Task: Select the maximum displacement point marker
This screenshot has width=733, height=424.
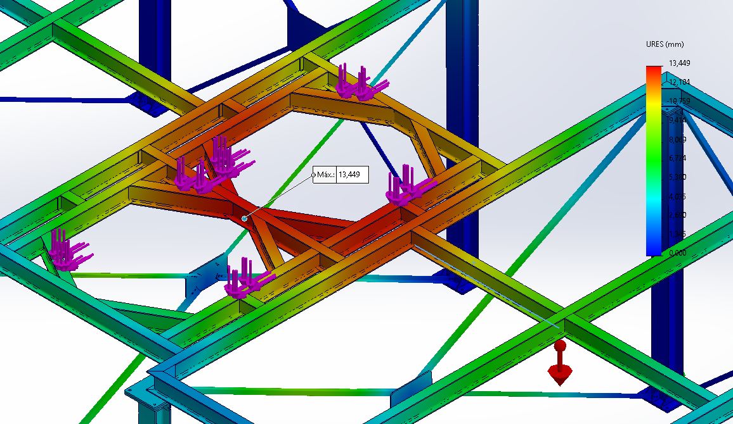Action: click(244, 218)
